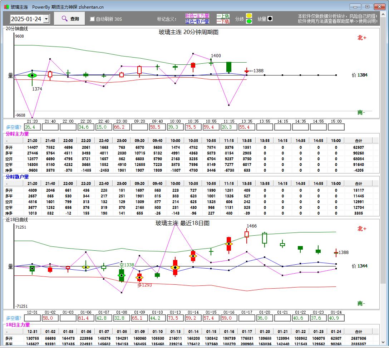Enable 自动刷新 30S checkbox
Viewport: 389px width, 348px height.
pos(92,19)
